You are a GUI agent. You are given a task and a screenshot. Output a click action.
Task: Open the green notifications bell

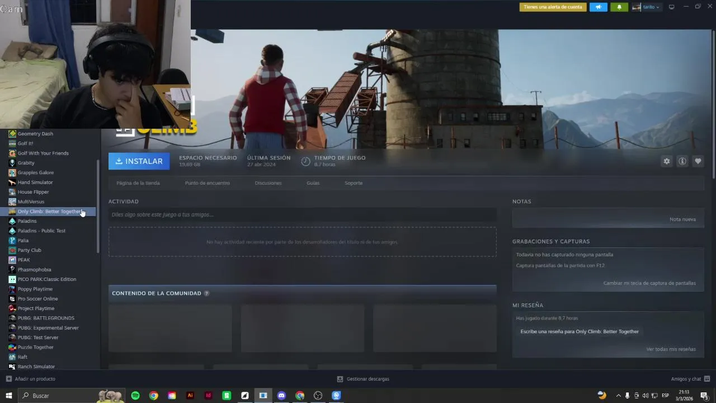click(x=619, y=7)
